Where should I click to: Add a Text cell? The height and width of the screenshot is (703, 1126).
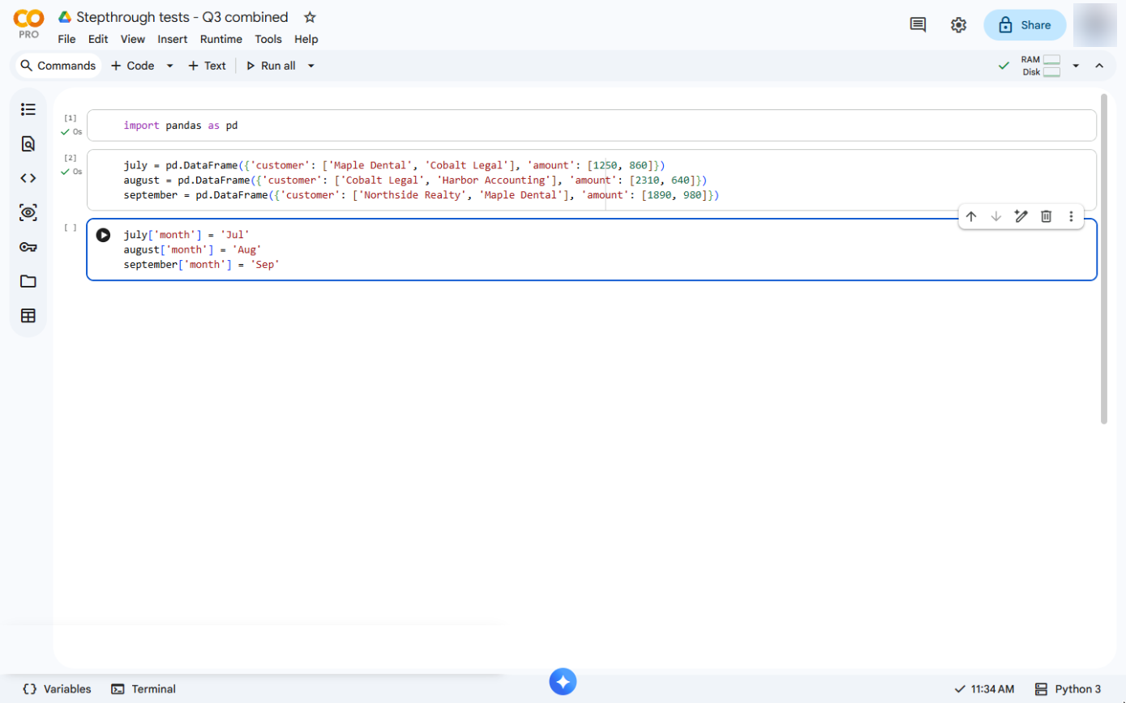pos(207,66)
